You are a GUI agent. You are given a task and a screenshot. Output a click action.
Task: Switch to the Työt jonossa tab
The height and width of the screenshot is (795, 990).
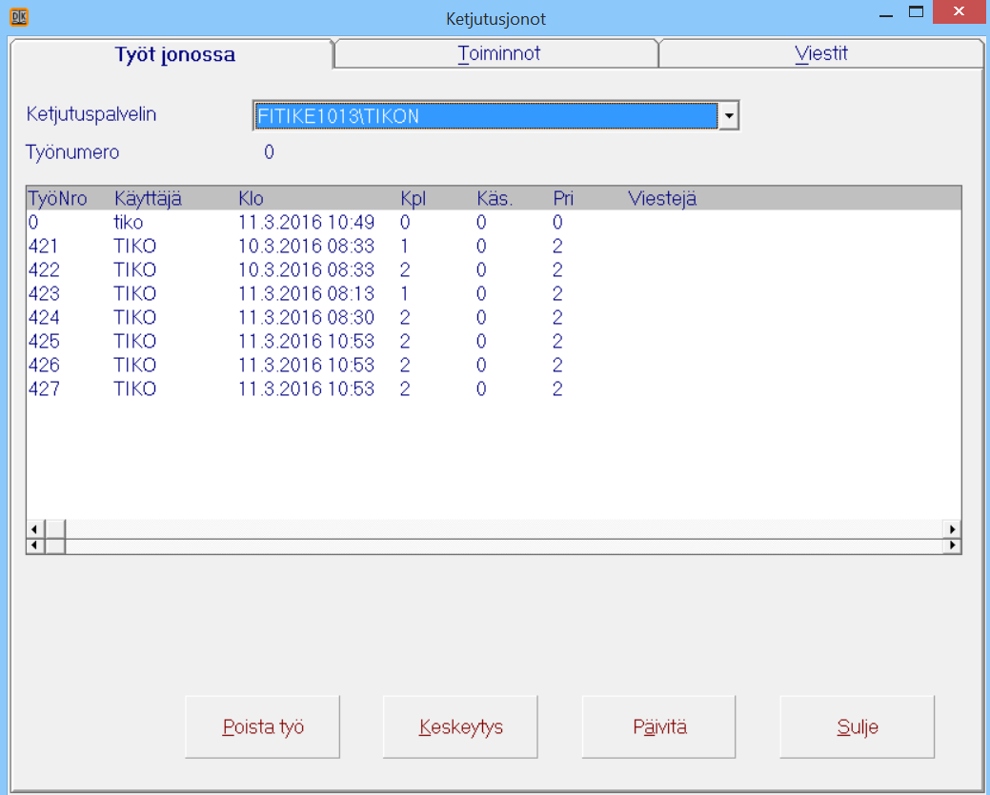[x=172, y=54]
